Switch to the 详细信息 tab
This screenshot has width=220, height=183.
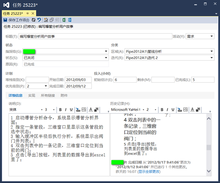point(15,96)
